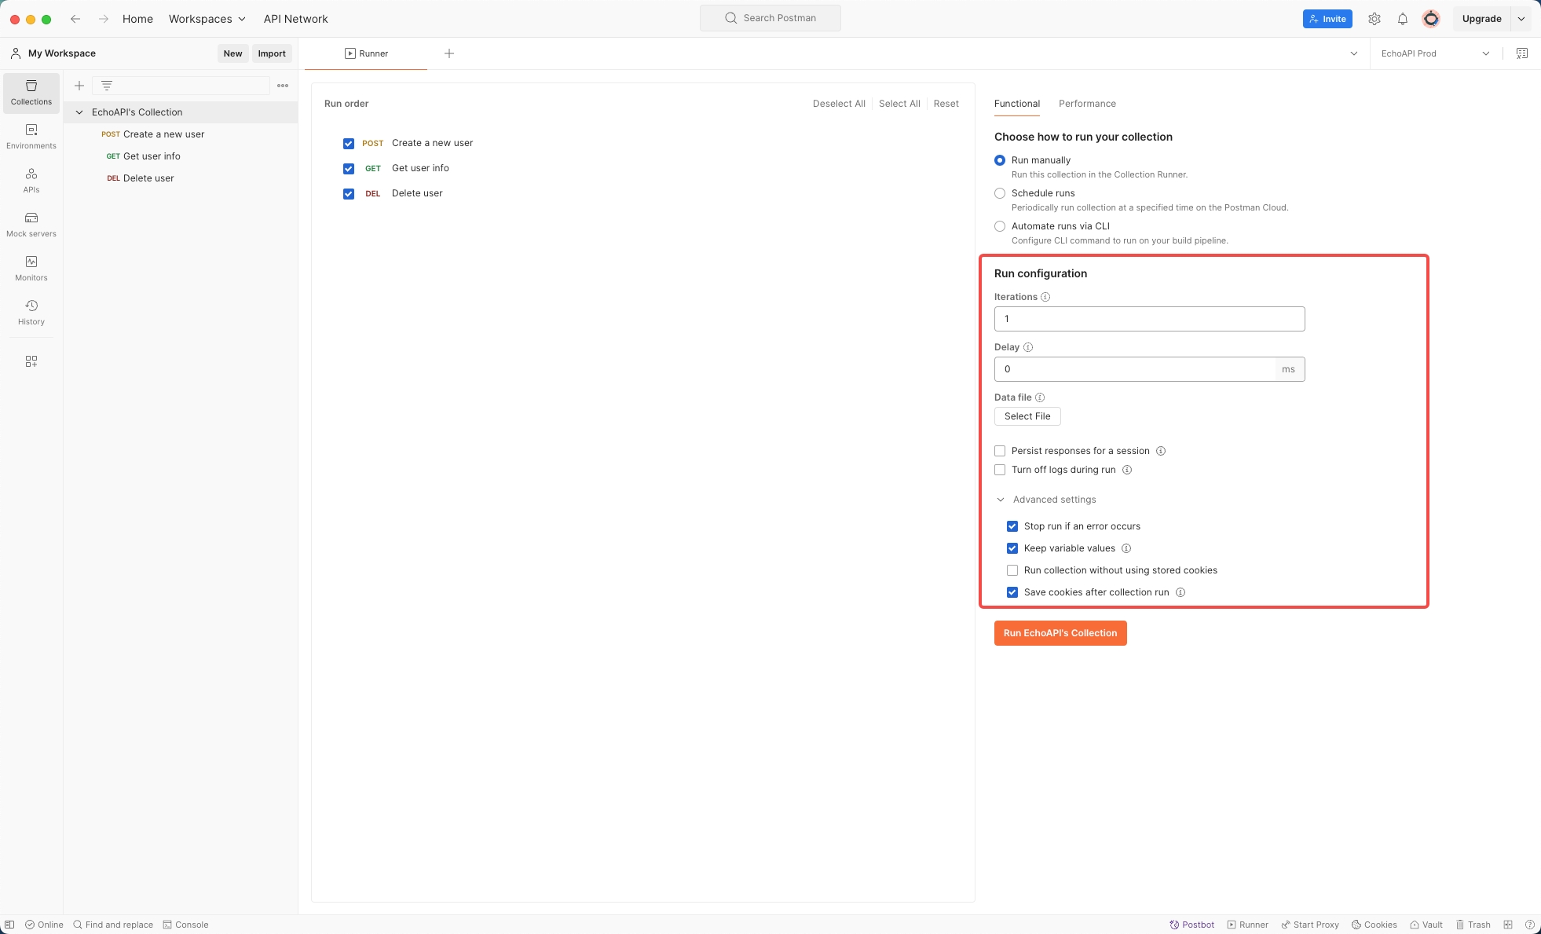1541x934 pixels.
Task: Go to Home in top navigation
Action: (137, 19)
